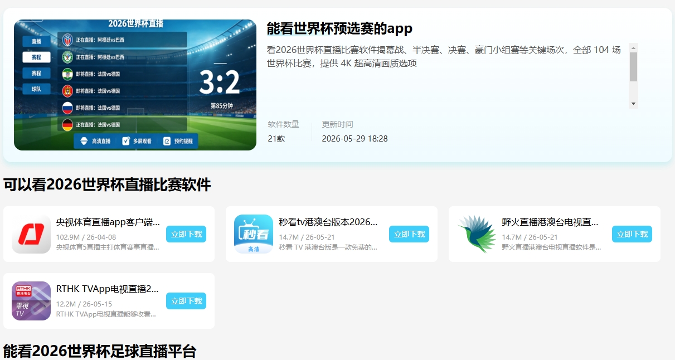The height and width of the screenshot is (360, 675).
Task: Click the 12.2M / 26-05-15 size text
Action: pyautogui.click(x=84, y=304)
